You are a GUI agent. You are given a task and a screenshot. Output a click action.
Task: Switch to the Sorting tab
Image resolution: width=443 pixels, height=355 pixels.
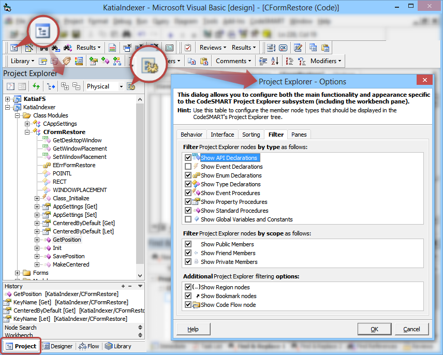pos(251,134)
